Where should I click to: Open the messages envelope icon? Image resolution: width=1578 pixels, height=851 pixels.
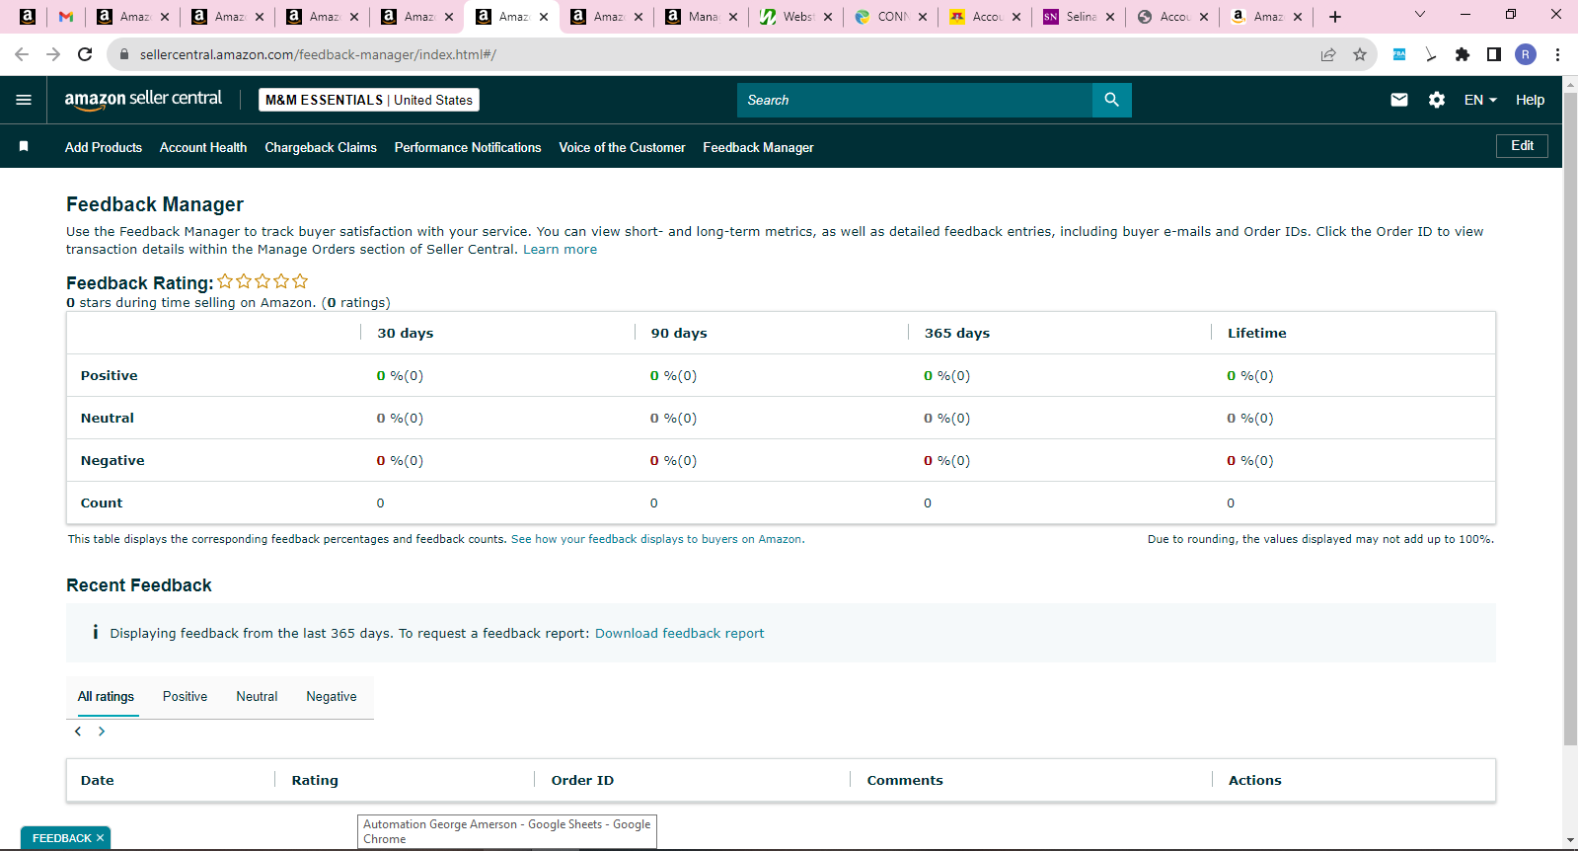coord(1398,100)
